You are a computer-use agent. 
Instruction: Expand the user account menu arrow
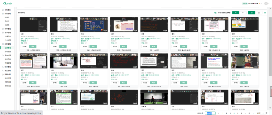click(269, 3)
